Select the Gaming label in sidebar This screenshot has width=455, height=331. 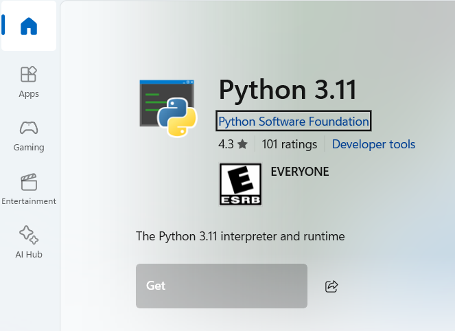point(29,148)
